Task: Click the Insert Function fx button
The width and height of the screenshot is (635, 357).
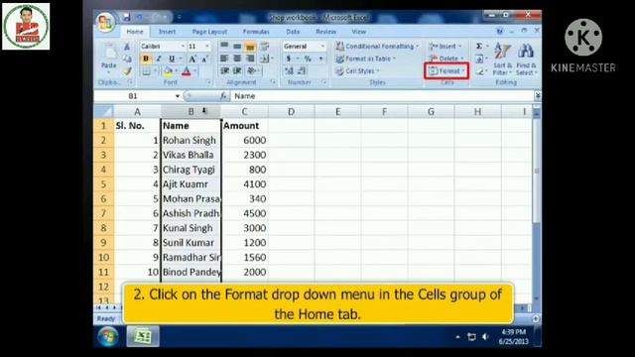Action: pos(223,96)
